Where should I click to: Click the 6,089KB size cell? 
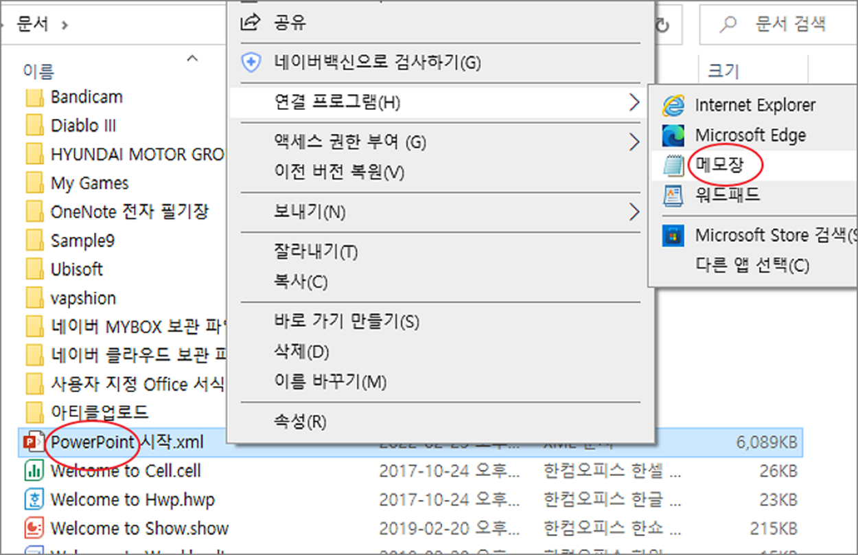767,443
